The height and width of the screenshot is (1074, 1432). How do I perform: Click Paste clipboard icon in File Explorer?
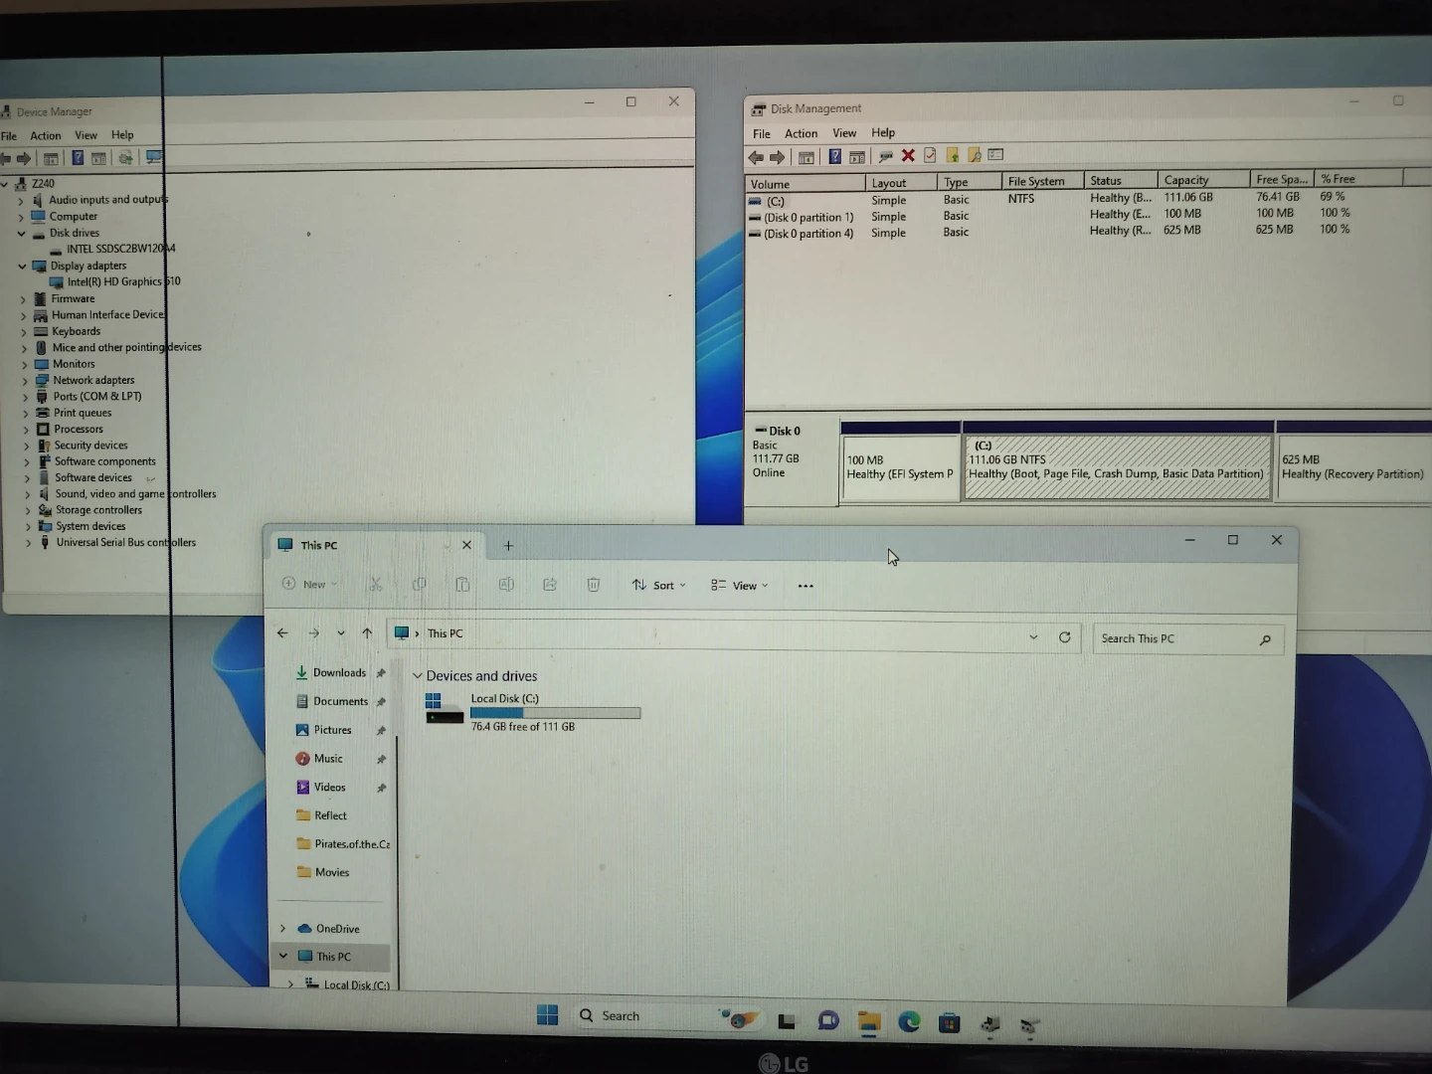tap(462, 585)
